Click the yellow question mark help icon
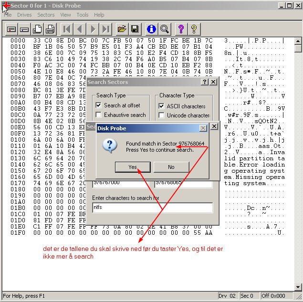This screenshot has height=302, width=303. 194,29
